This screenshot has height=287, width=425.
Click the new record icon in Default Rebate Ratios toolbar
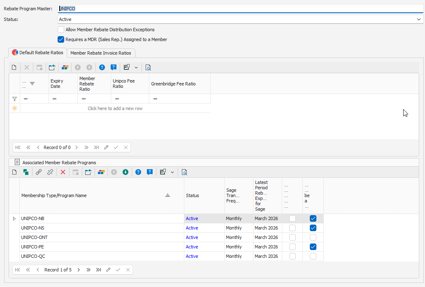click(x=14, y=67)
